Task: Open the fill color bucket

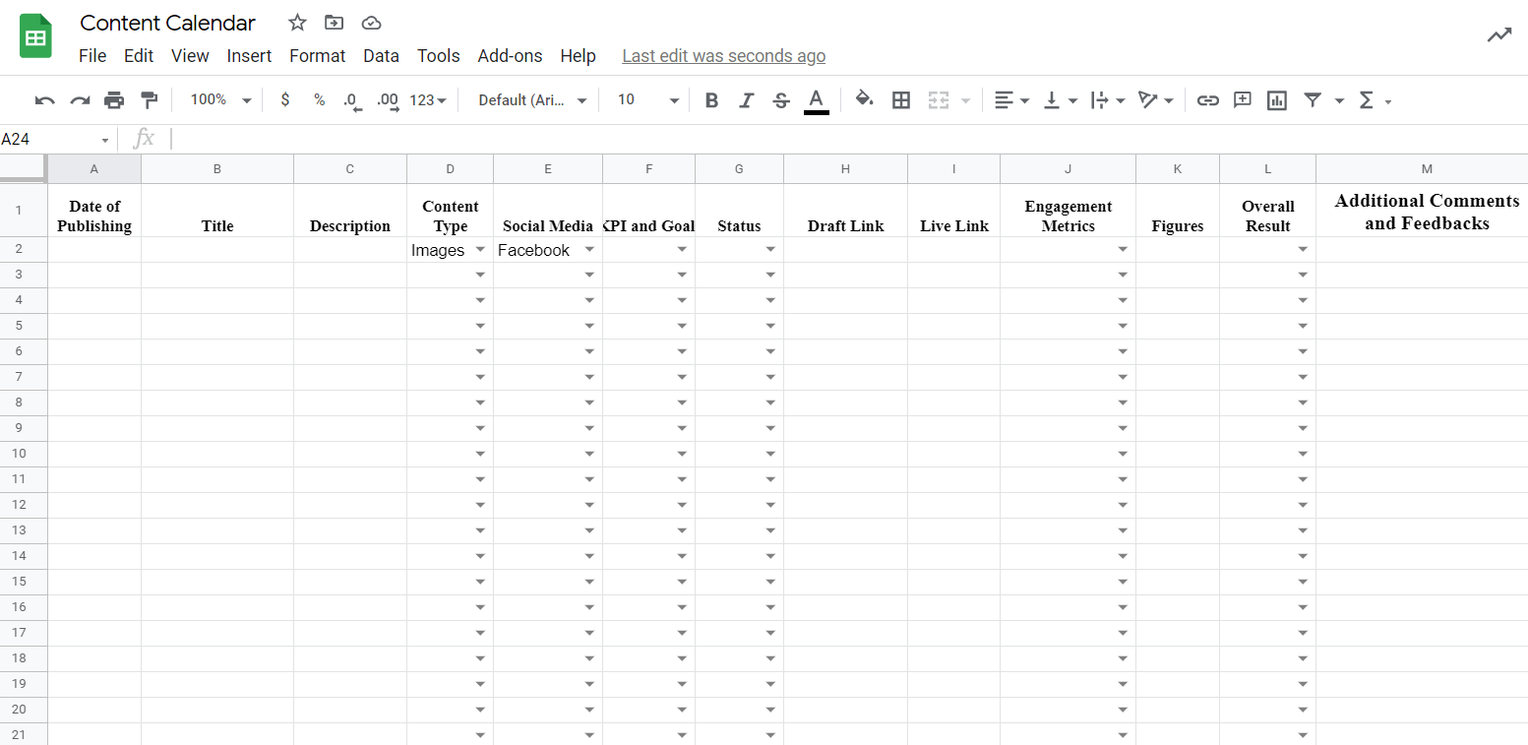Action: pos(865,99)
